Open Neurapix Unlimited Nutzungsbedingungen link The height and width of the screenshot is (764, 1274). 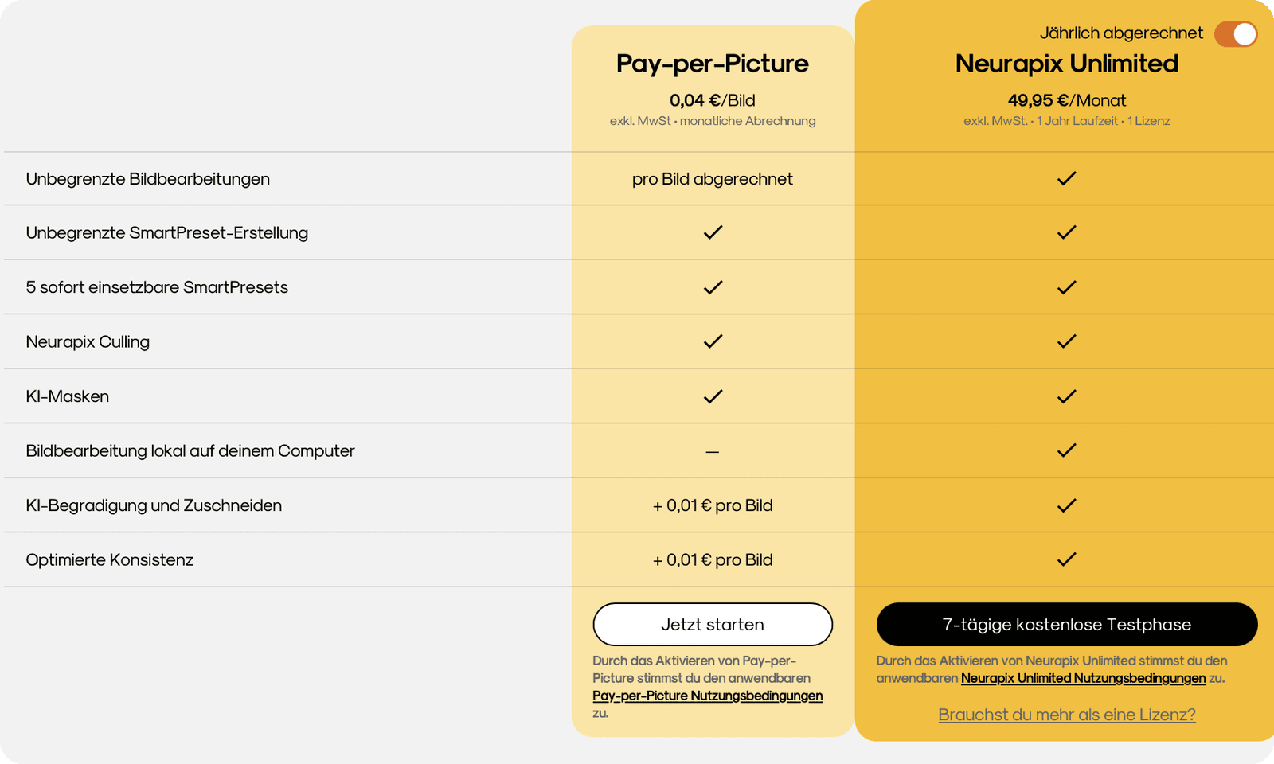pyautogui.click(x=1084, y=678)
